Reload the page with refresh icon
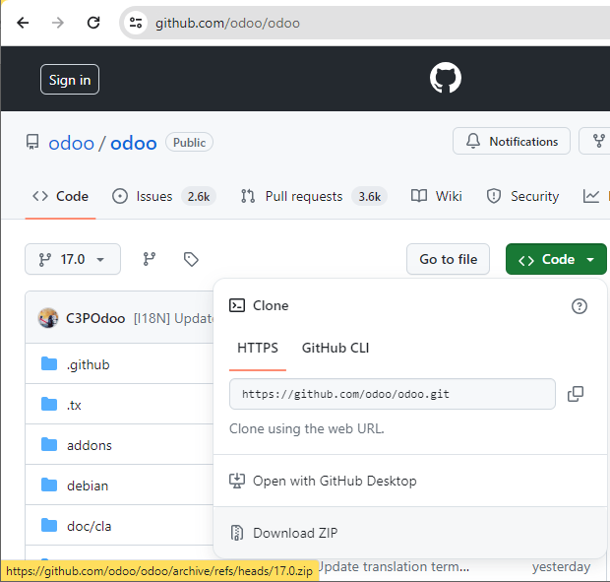 (x=93, y=23)
